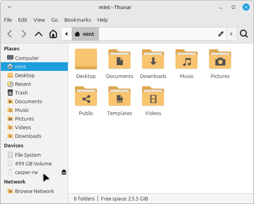Click the Devices sidebar heading
The width and height of the screenshot is (254, 204).
(13, 146)
